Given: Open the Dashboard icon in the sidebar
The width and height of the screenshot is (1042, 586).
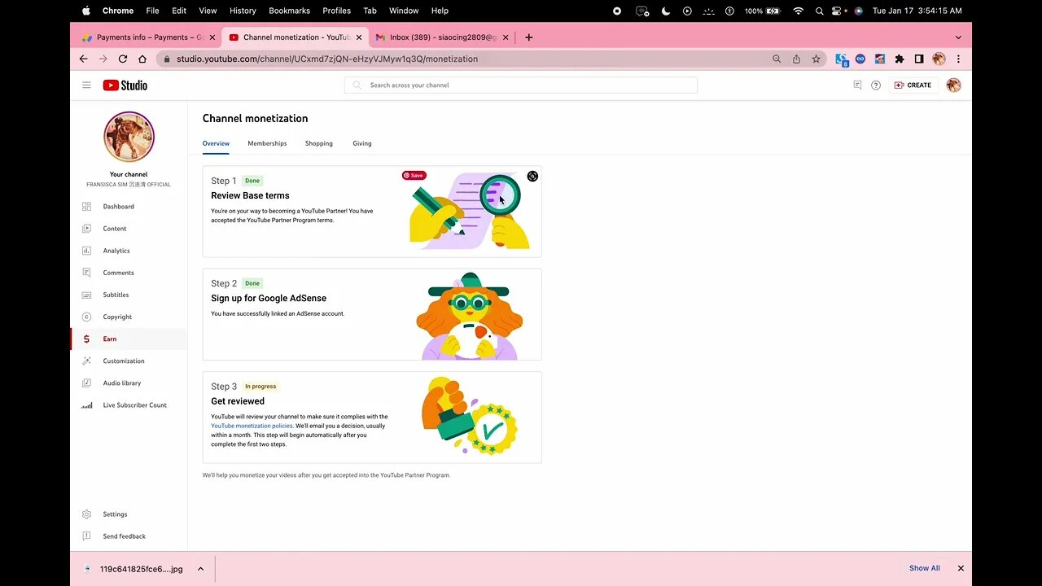Looking at the screenshot, I should pos(86,207).
